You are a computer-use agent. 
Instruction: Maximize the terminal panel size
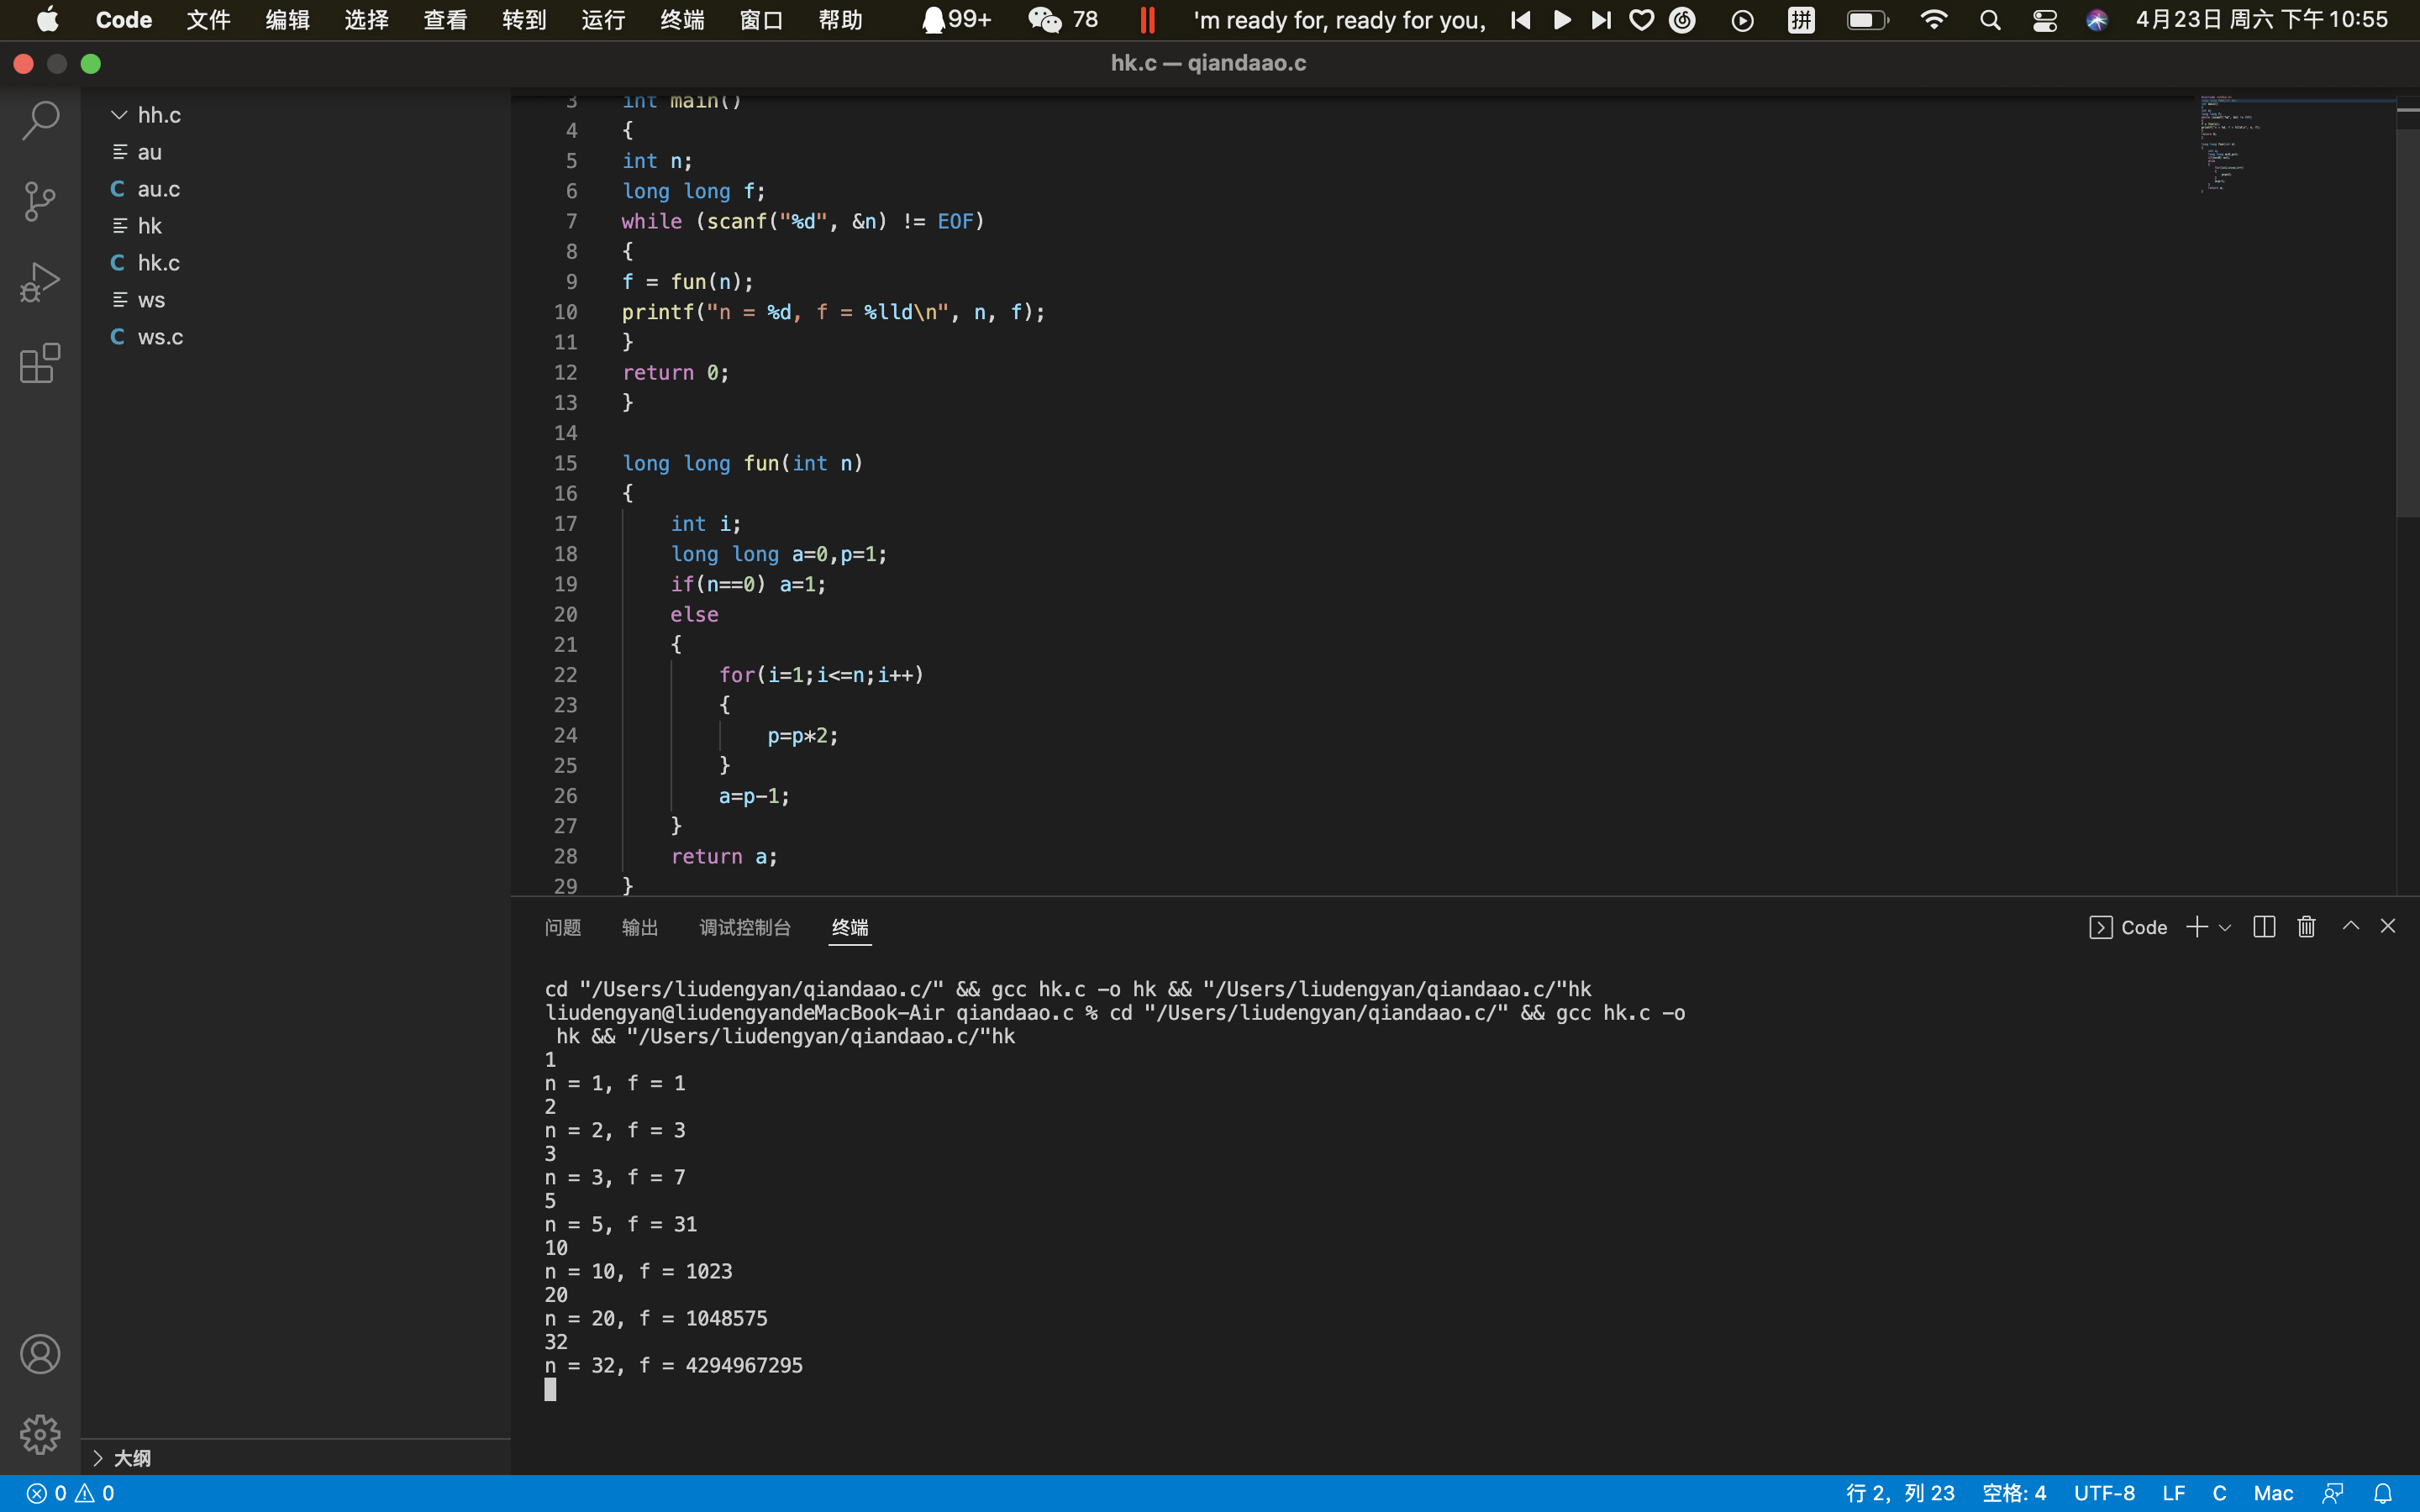(x=2351, y=926)
